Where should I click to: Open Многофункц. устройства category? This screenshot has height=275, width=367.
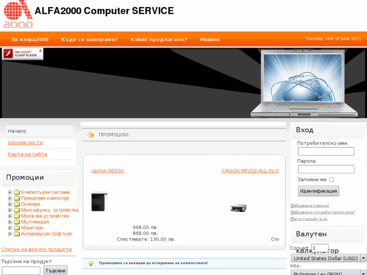point(50,210)
